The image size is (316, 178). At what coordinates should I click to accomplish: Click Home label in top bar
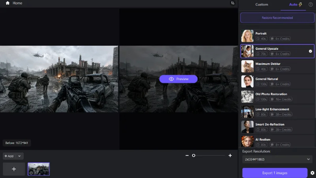pyautogui.click(x=17, y=3)
